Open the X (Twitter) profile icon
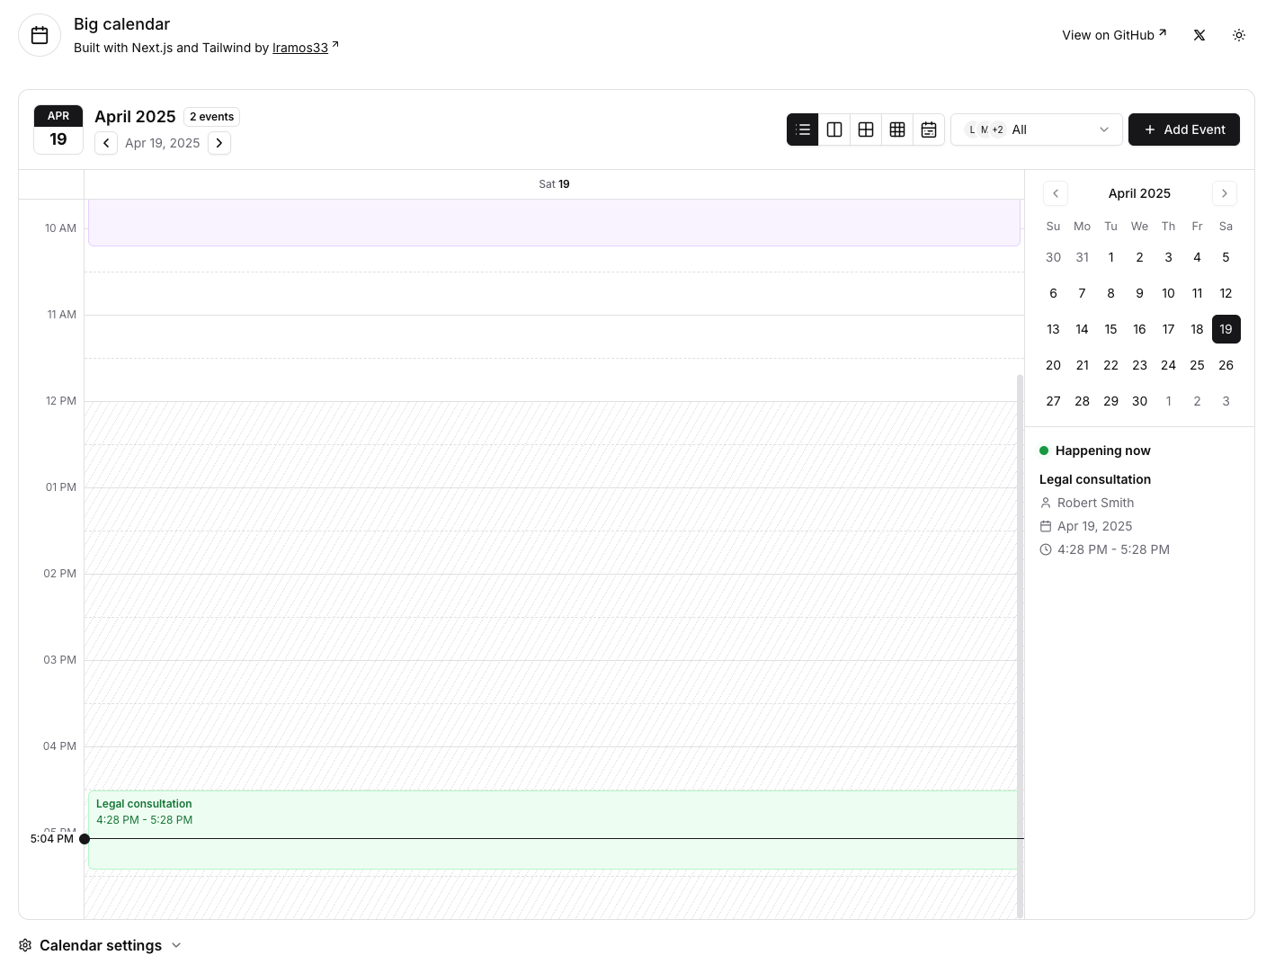 [x=1199, y=35]
